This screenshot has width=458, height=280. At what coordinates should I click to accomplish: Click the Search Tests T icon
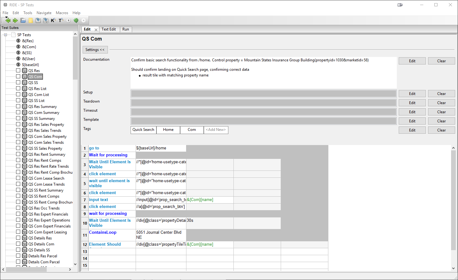coord(61,20)
